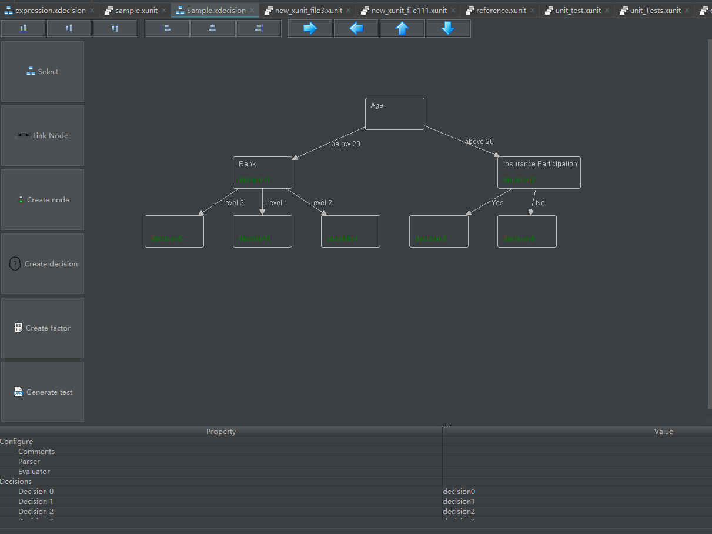Click the 'below 20' edge label
This screenshot has height=534, width=712.
pos(346,143)
